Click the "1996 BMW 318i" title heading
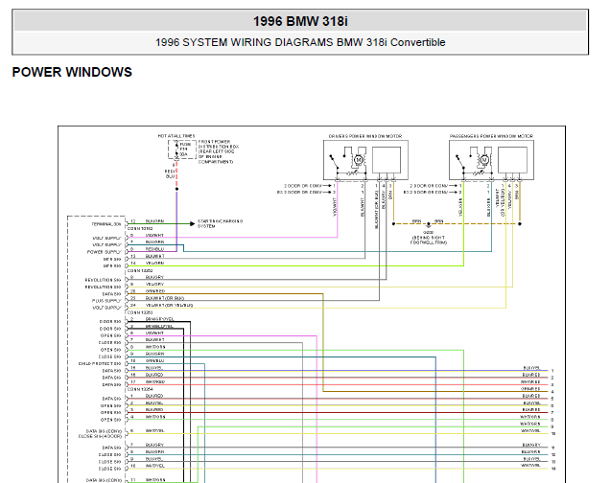The width and height of the screenshot is (610, 483). pyautogui.click(x=300, y=21)
